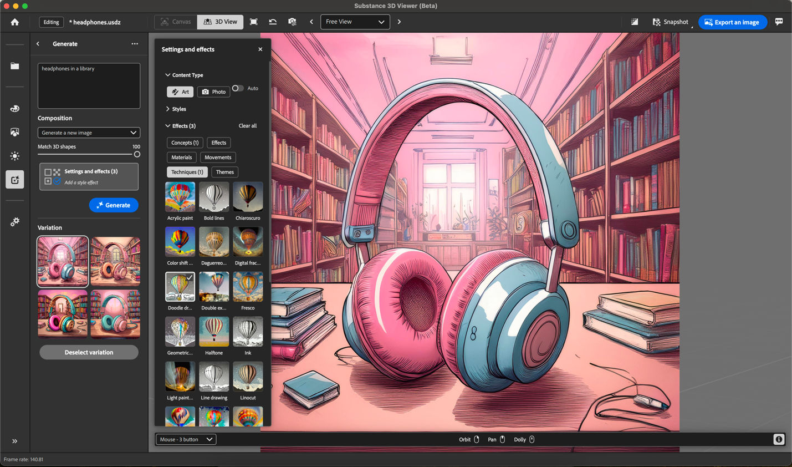Select the Themes filter

tap(225, 172)
